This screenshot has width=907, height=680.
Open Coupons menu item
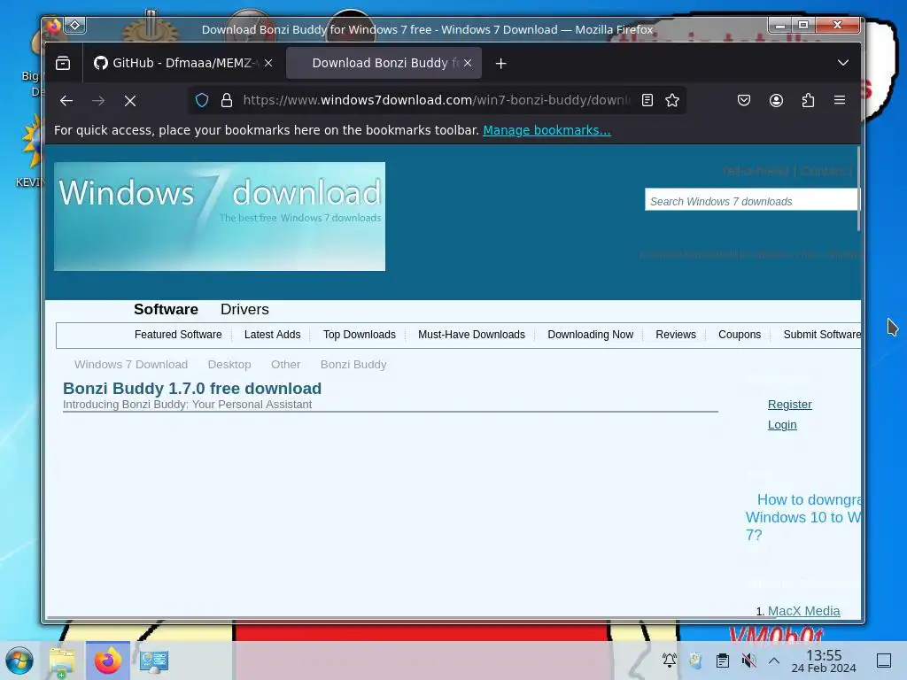click(x=740, y=335)
